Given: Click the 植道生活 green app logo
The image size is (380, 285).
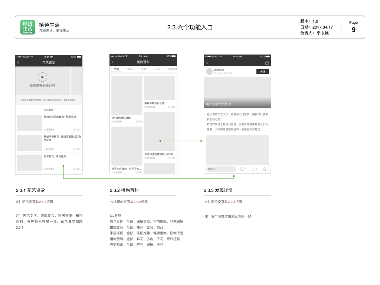Looking at the screenshot, I should 27,27.
